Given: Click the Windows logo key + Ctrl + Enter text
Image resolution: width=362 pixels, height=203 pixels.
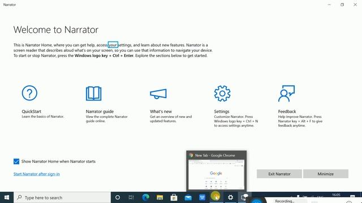Looking at the screenshot, I should tap(104, 56).
